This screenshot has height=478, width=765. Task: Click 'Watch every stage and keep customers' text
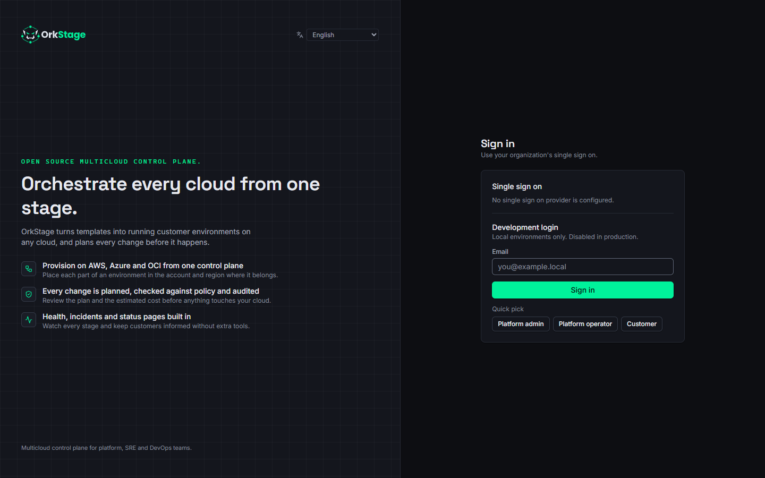(x=146, y=326)
